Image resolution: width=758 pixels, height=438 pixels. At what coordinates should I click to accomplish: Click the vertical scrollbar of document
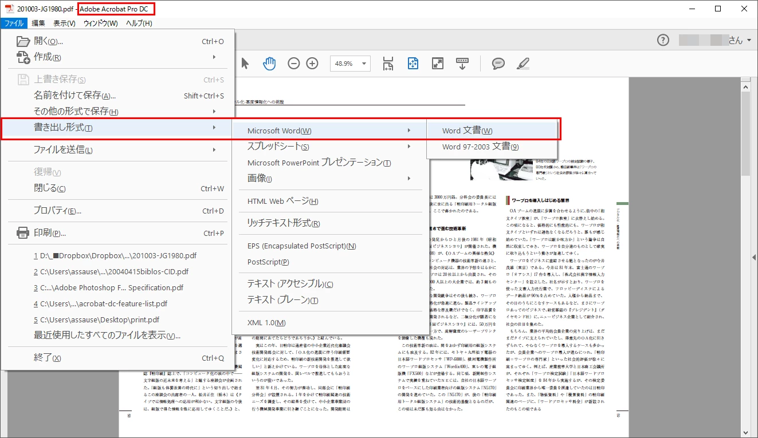(x=745, y=135)
